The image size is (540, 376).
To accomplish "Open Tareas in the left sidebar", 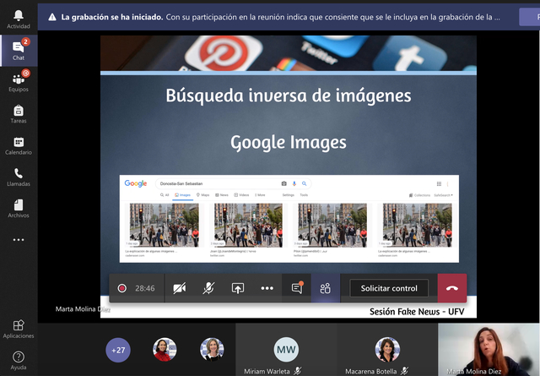I will pos(19,114).
